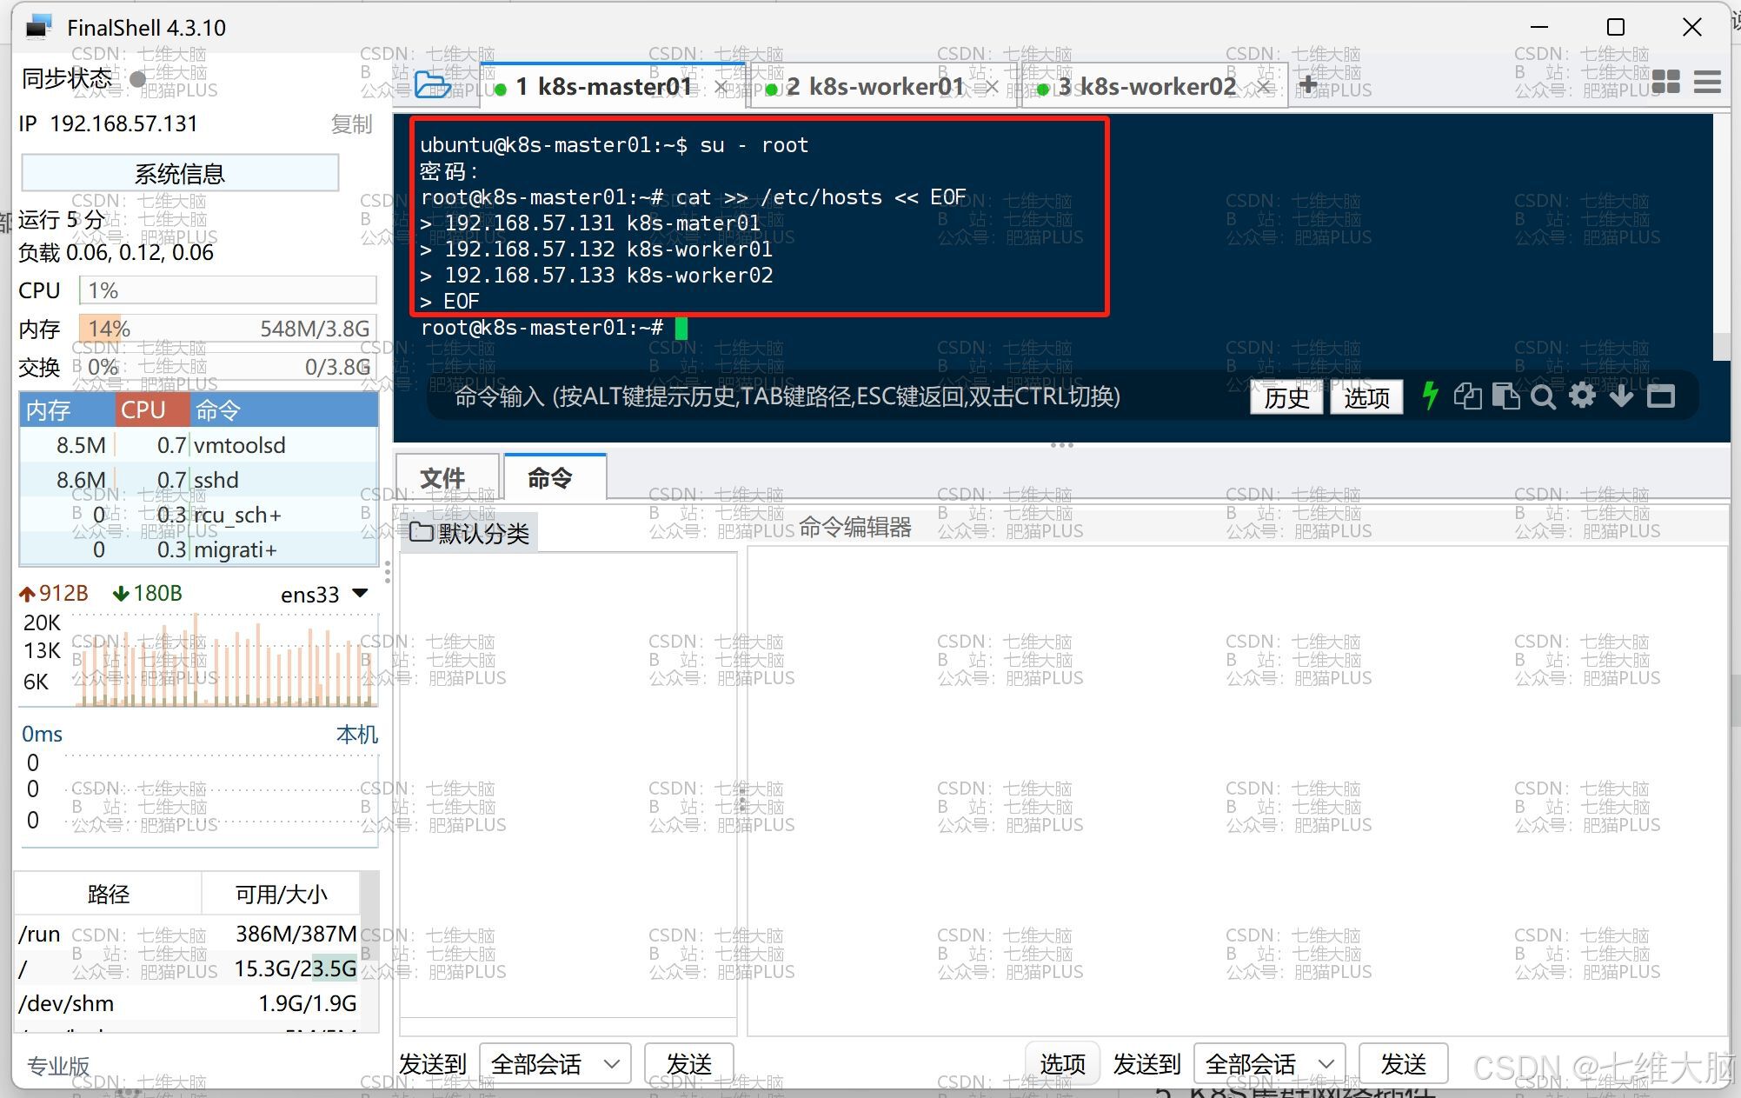The image size is (1741, 1098).
Task: Select the root / disk row 15.3G/23.5G
Action: (x=188, y=968)
